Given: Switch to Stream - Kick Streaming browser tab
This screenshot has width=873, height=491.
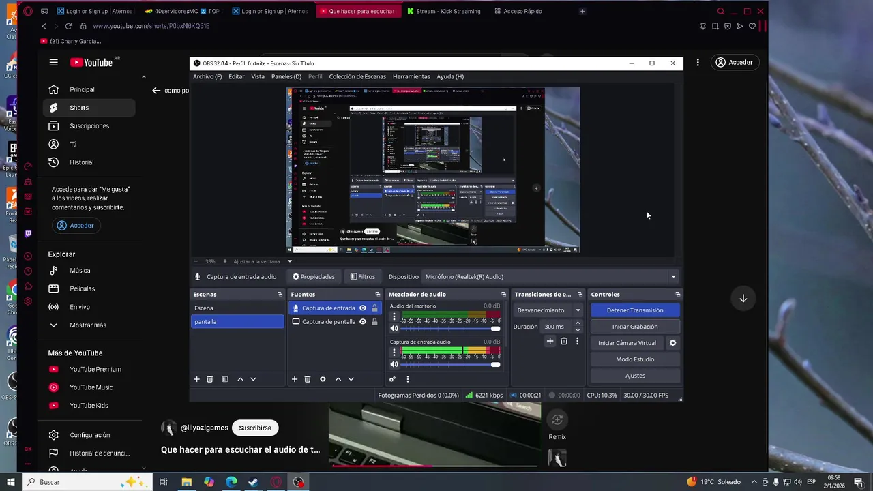Looking at the screenshot, I should (x=443, y=11).
